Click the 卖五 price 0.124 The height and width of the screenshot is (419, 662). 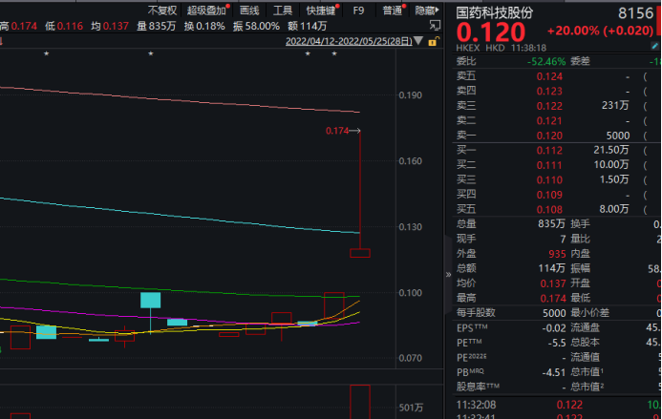[549, 76]
